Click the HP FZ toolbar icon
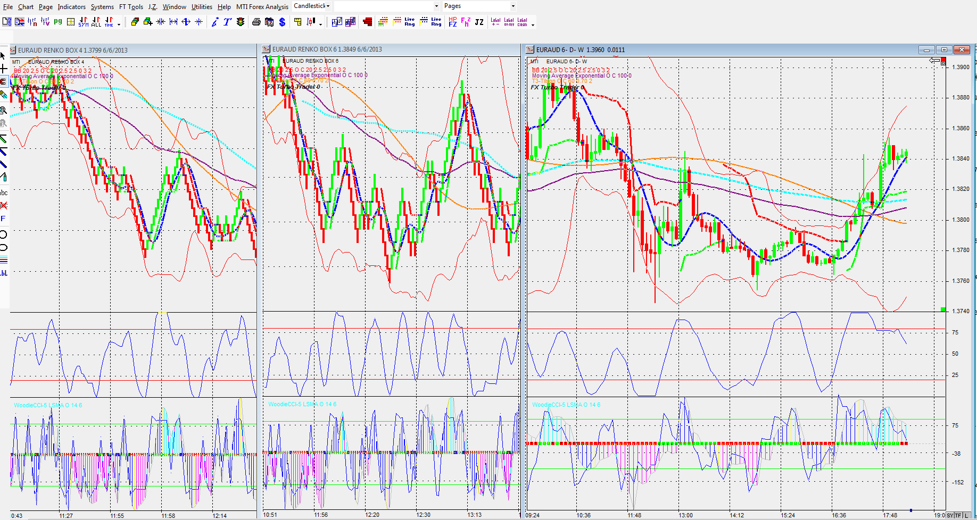The height and width of the screenshot is (520, 977). coord(453,22)
